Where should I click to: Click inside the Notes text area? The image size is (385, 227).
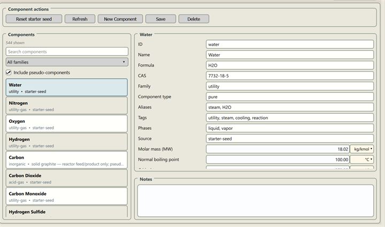click(256, 201)
